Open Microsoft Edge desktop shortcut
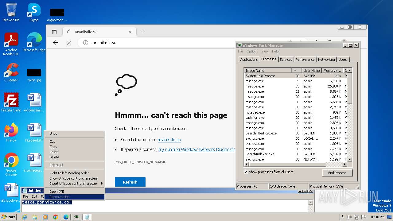This screenshot has width=393, height=221. (34, 42)
